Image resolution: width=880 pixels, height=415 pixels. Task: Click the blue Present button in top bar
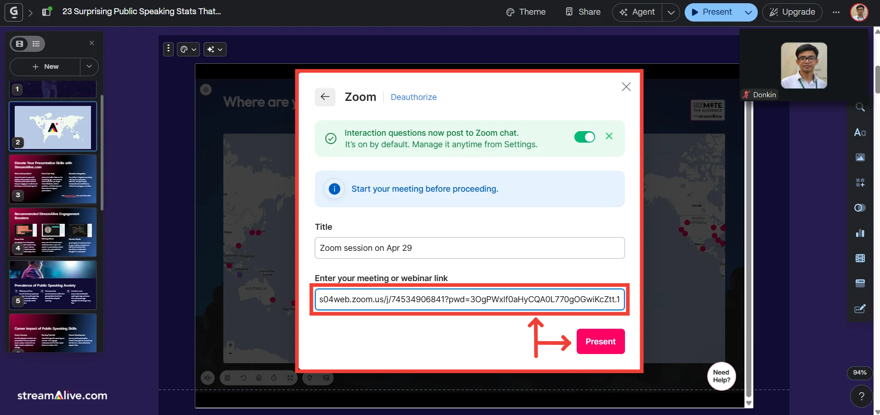click(x=712, y=12)
